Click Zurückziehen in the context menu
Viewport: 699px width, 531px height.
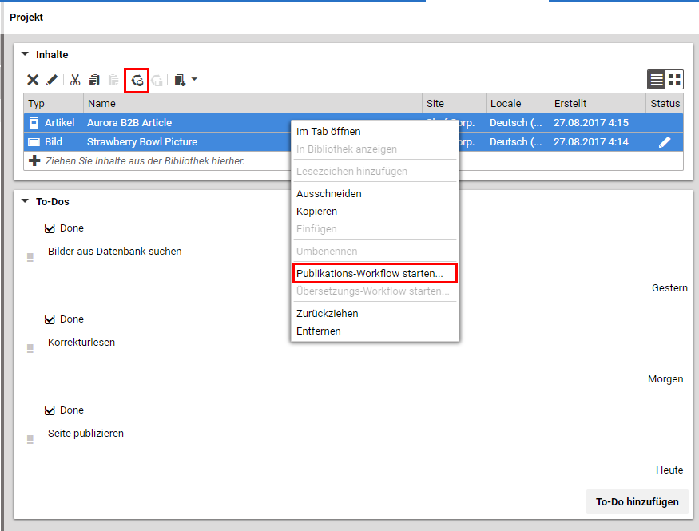coord(328,314)
